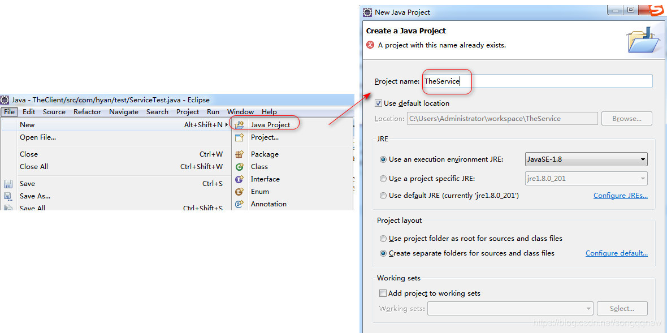Select Use project folder as root option
The image size is (667, 333).
(x=383, y=239)
